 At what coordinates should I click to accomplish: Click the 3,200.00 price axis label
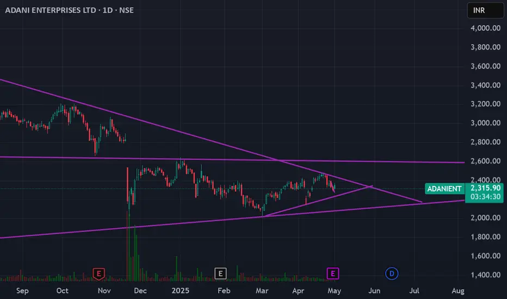(x=485, y=104)
